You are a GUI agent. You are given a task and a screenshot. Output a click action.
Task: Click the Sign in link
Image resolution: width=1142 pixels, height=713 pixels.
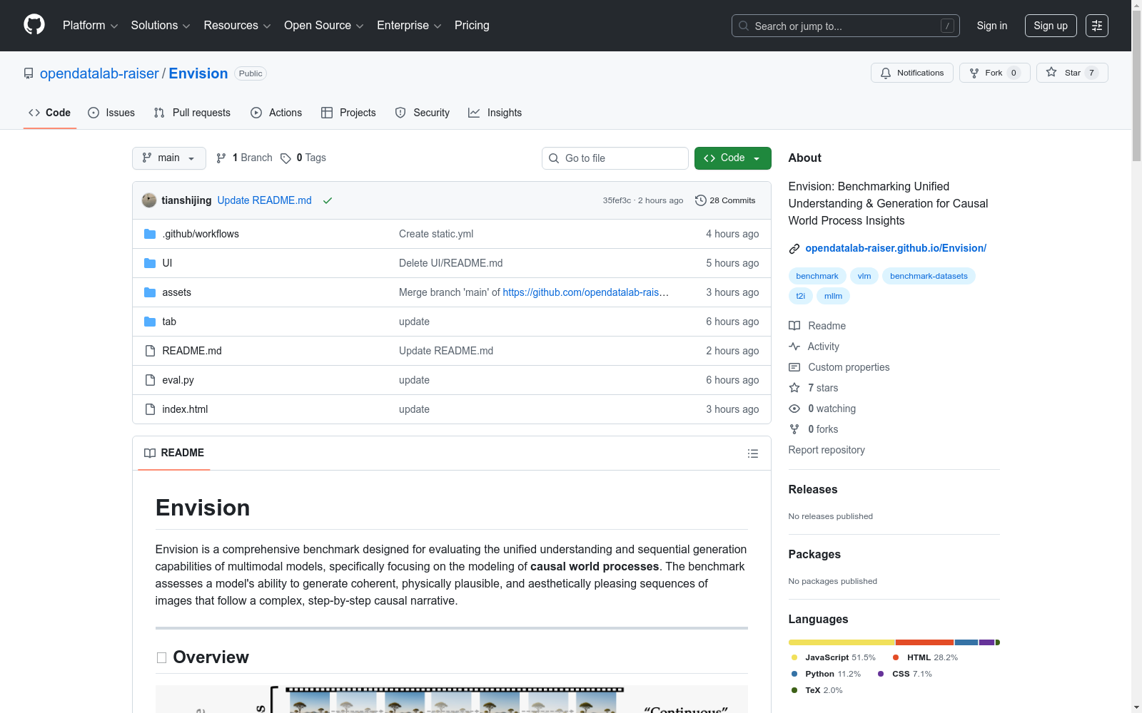pos(992,26)
